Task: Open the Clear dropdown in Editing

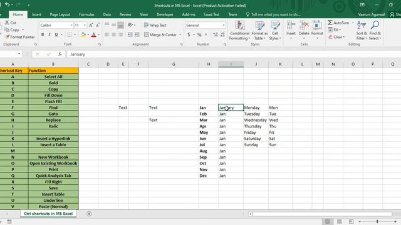Action: click(336, 37)
